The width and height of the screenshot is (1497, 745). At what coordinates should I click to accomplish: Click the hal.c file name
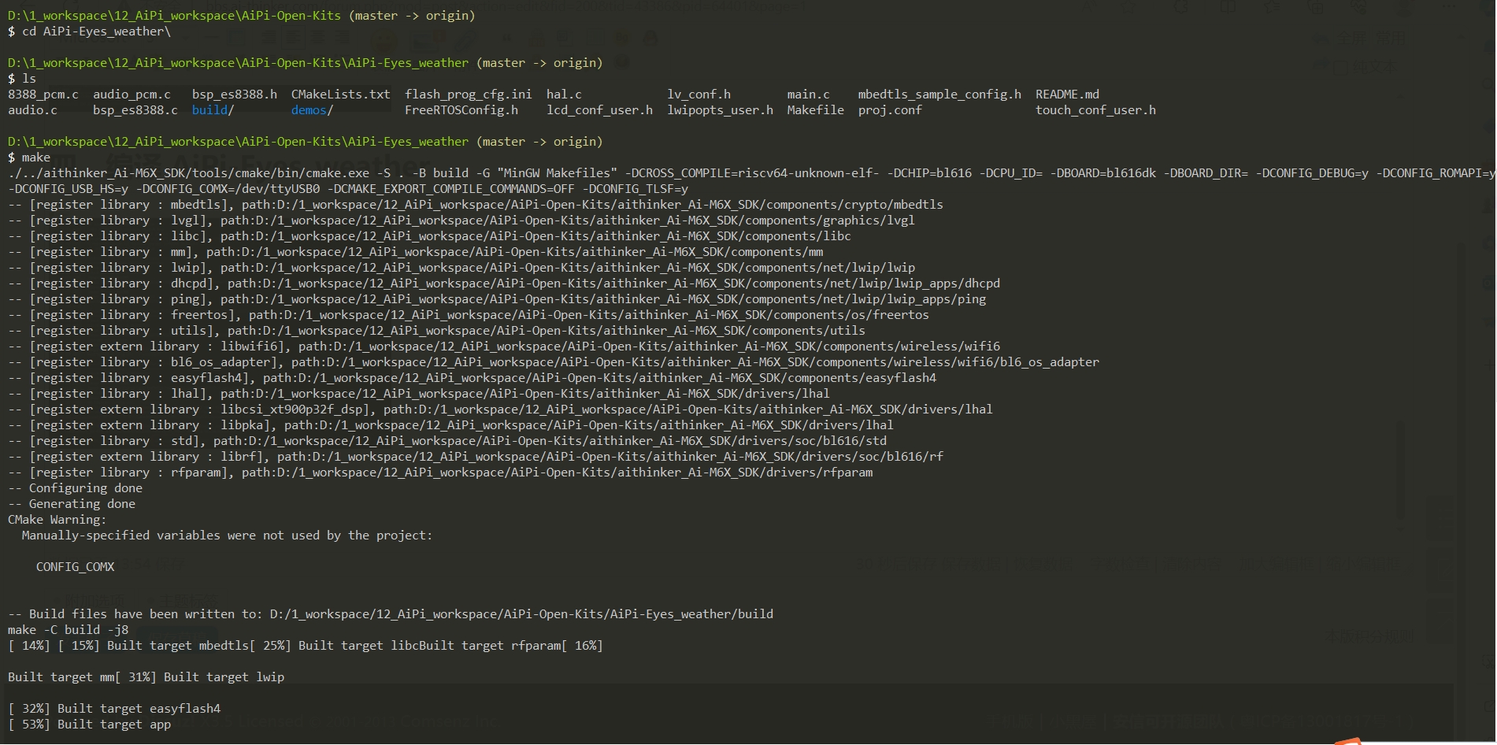(565, 95)
